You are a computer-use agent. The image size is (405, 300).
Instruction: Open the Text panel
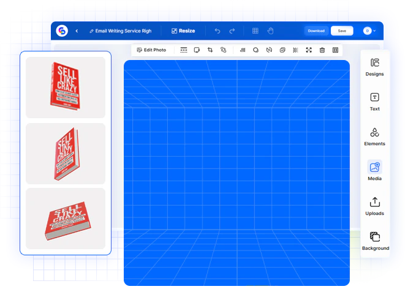[374, 102]
